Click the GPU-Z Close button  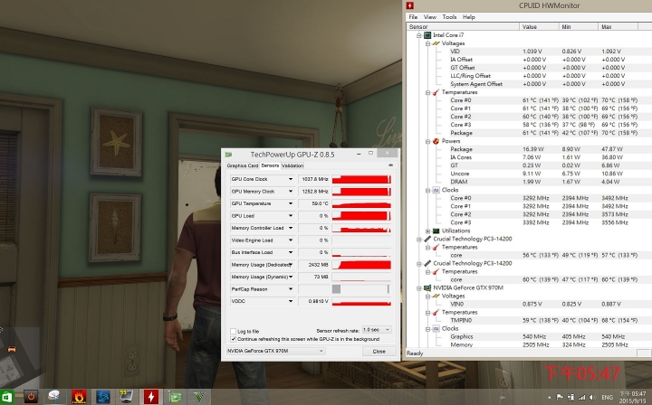tap(379, 351)
